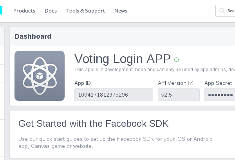Click the masked App Secret field
The width and height of the screenshot is (235, 160).
click(x=220, y=95)
